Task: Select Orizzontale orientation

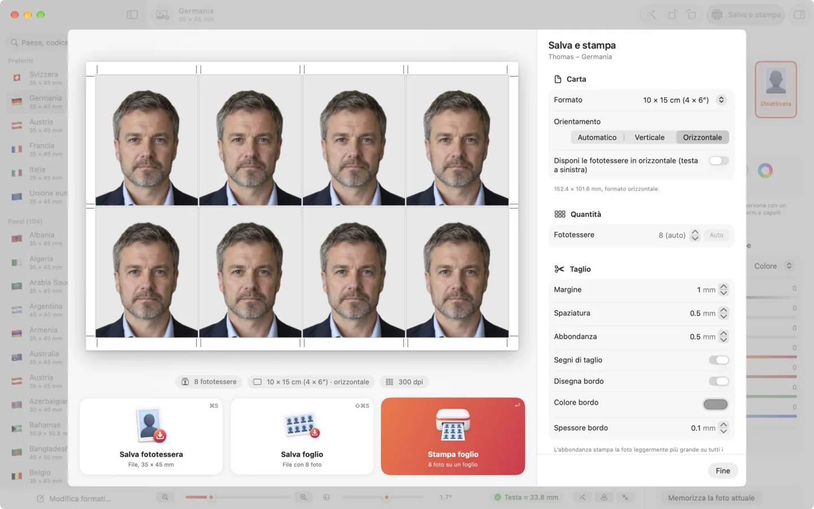Action: (x=703, y=137)
